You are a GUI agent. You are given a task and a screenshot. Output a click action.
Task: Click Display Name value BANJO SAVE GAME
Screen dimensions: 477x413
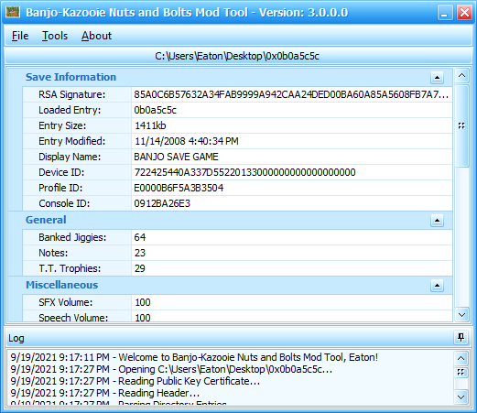click(292, 157)
